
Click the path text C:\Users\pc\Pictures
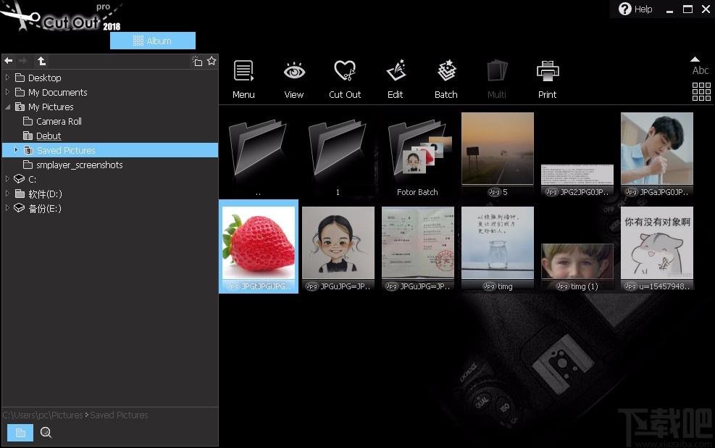43,415
